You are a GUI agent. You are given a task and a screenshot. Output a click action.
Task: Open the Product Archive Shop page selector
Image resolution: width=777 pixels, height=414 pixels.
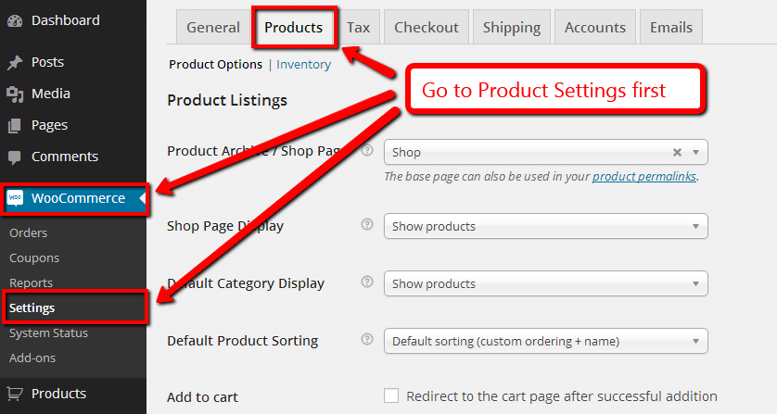545,152
